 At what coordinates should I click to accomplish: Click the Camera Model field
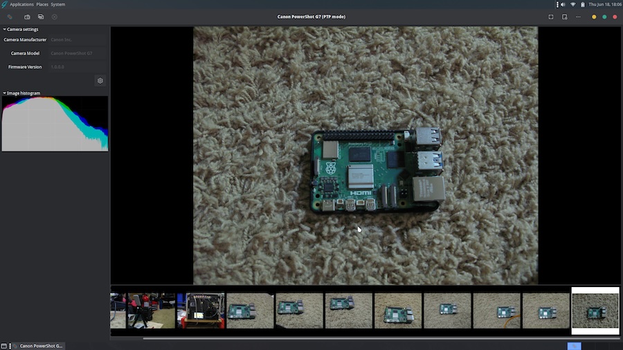click(78, 53)
